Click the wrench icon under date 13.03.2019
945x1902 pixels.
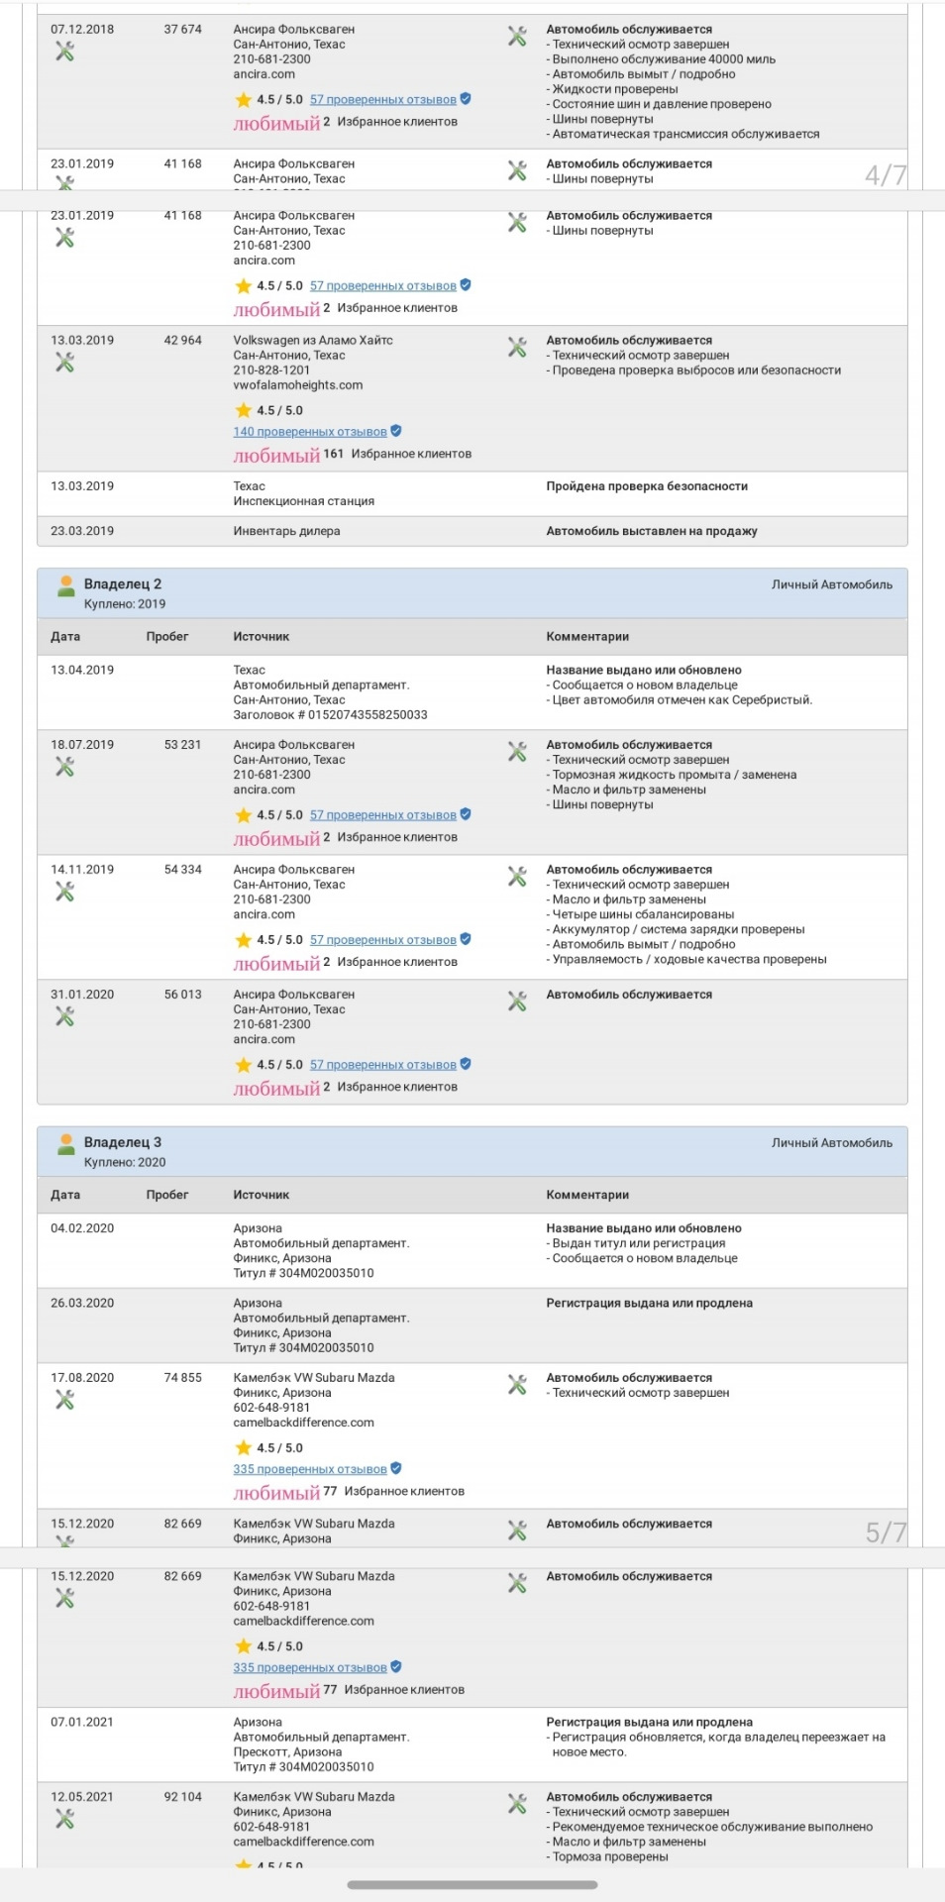(64, 362)
